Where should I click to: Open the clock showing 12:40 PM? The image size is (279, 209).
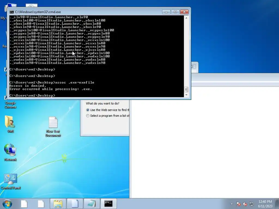click(265, 202)
